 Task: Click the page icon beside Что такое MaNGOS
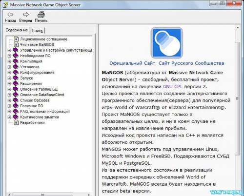click(x=16, y=44)
